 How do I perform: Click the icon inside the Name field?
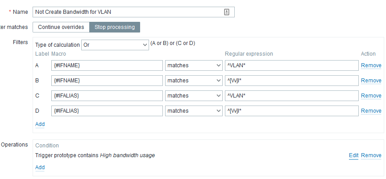[x=227, y=12]
